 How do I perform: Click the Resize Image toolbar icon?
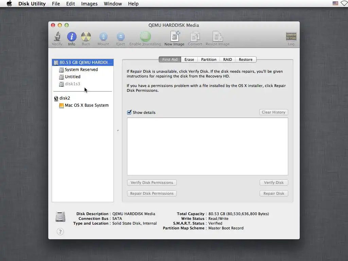(217, 36)
